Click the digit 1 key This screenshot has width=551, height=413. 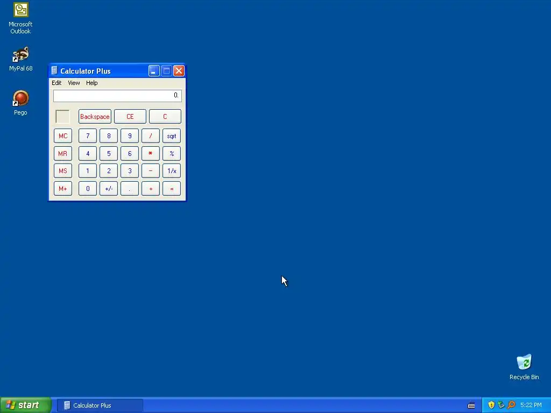pyautogui.click(x=88, y=171)
